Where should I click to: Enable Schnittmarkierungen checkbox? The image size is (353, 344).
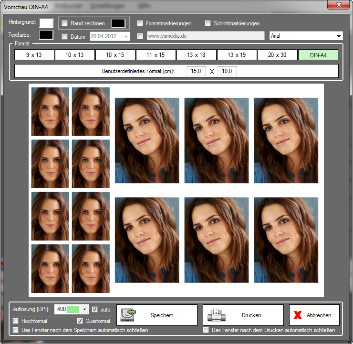click(x=208, y=23)
